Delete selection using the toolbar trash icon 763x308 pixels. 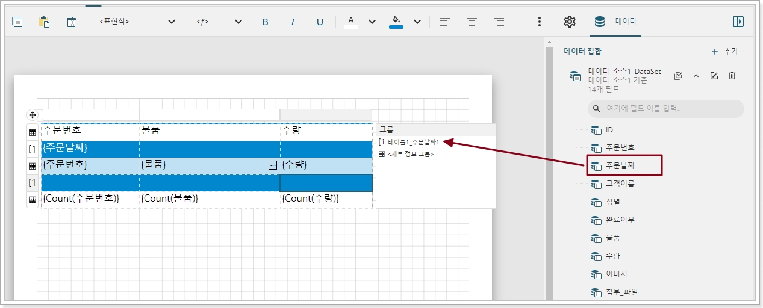point(71,22)
